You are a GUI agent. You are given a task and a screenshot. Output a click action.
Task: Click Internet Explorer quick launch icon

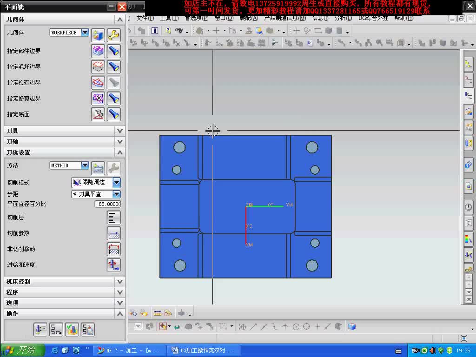coord(55,350)
